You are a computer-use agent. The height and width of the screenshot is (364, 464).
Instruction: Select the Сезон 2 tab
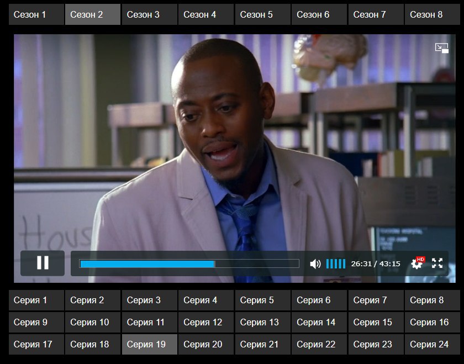pyautogui.click(x=93, y=14)
